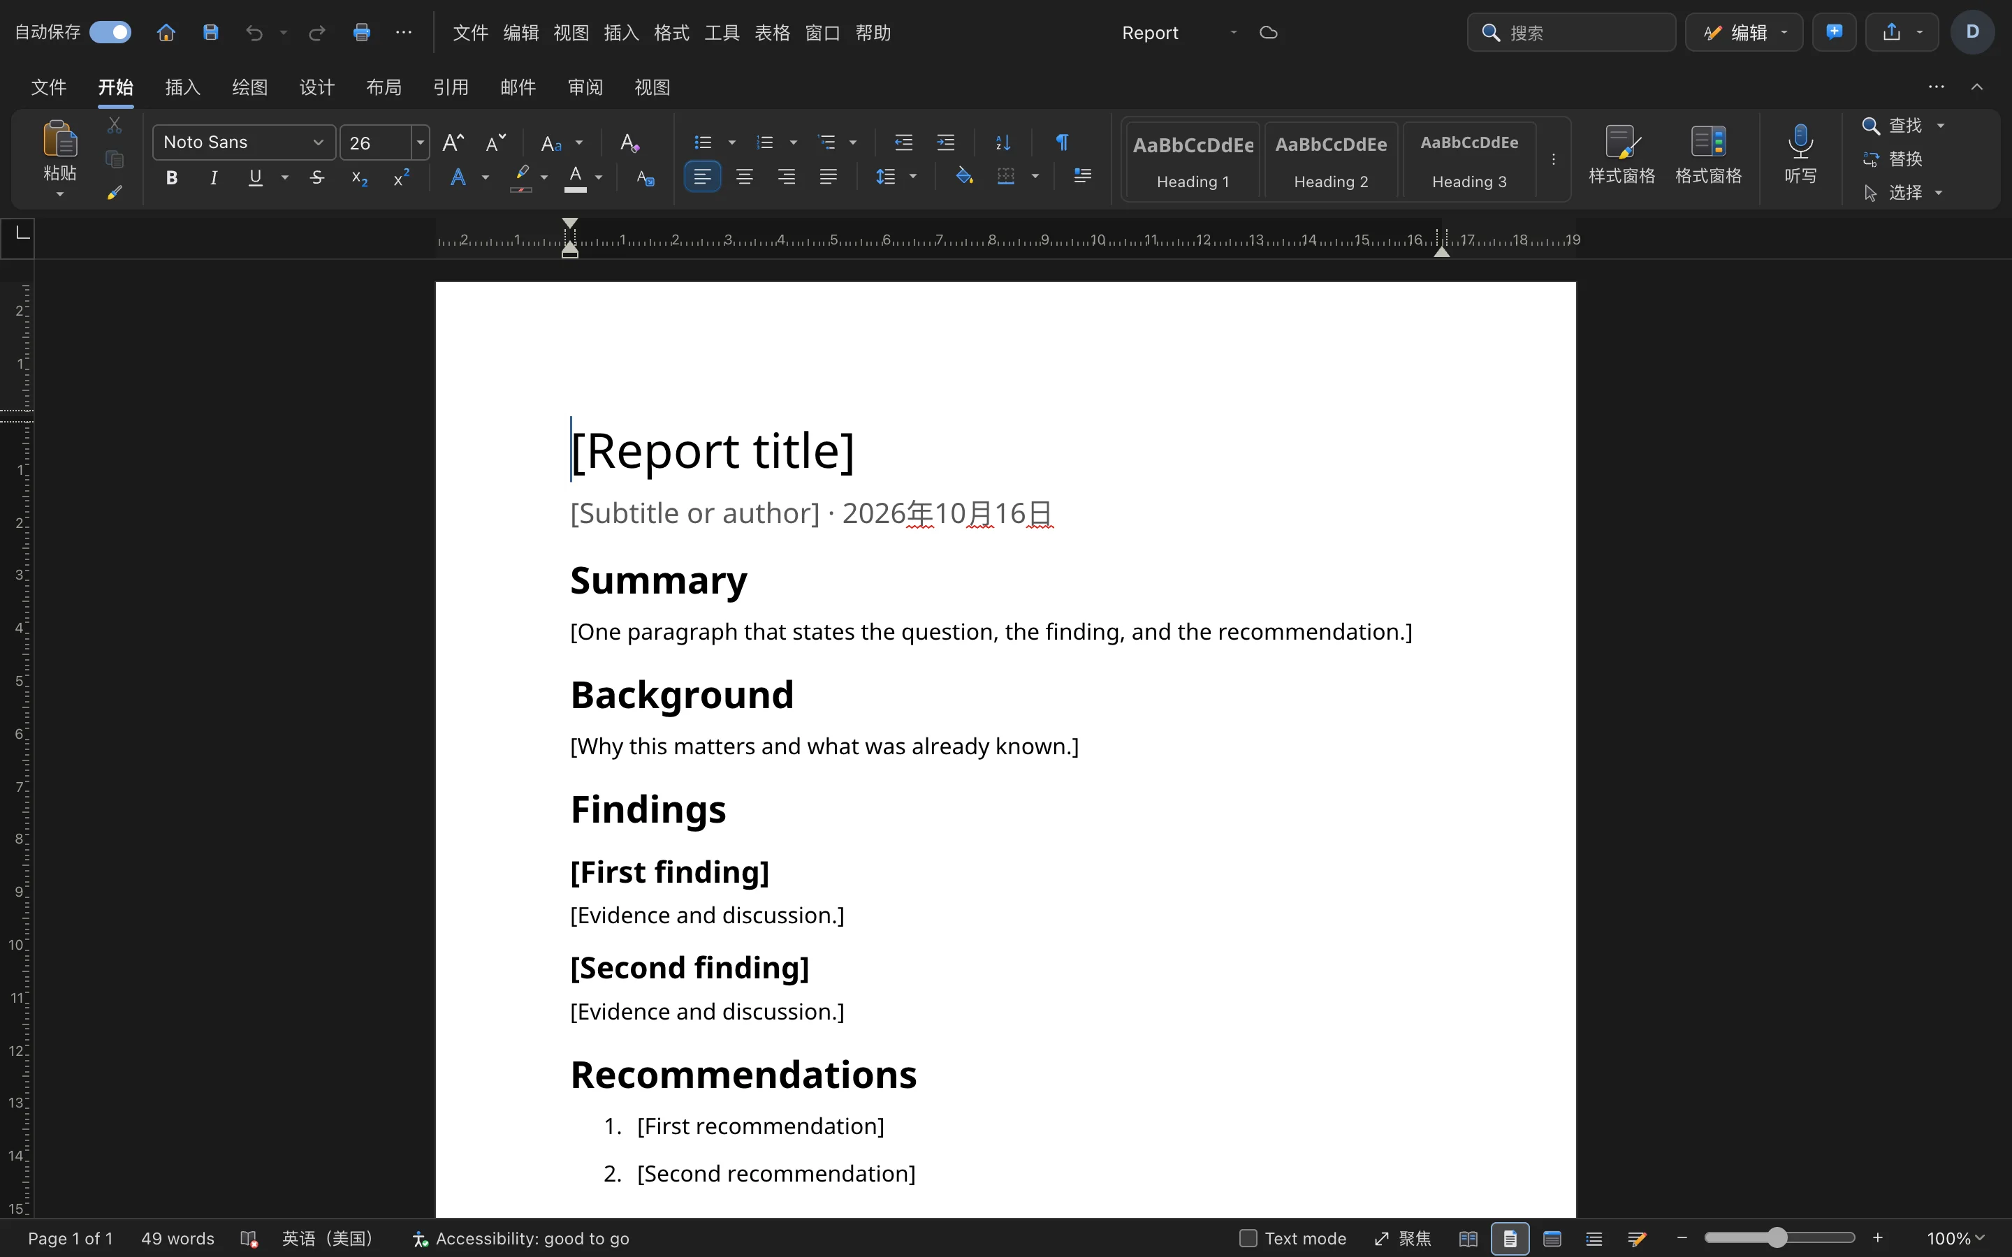Switch to the 审阅 ribbon tab
The width and height of the screenshot is (2012, 1257).
pyautogui.click(x=585, y=87)
